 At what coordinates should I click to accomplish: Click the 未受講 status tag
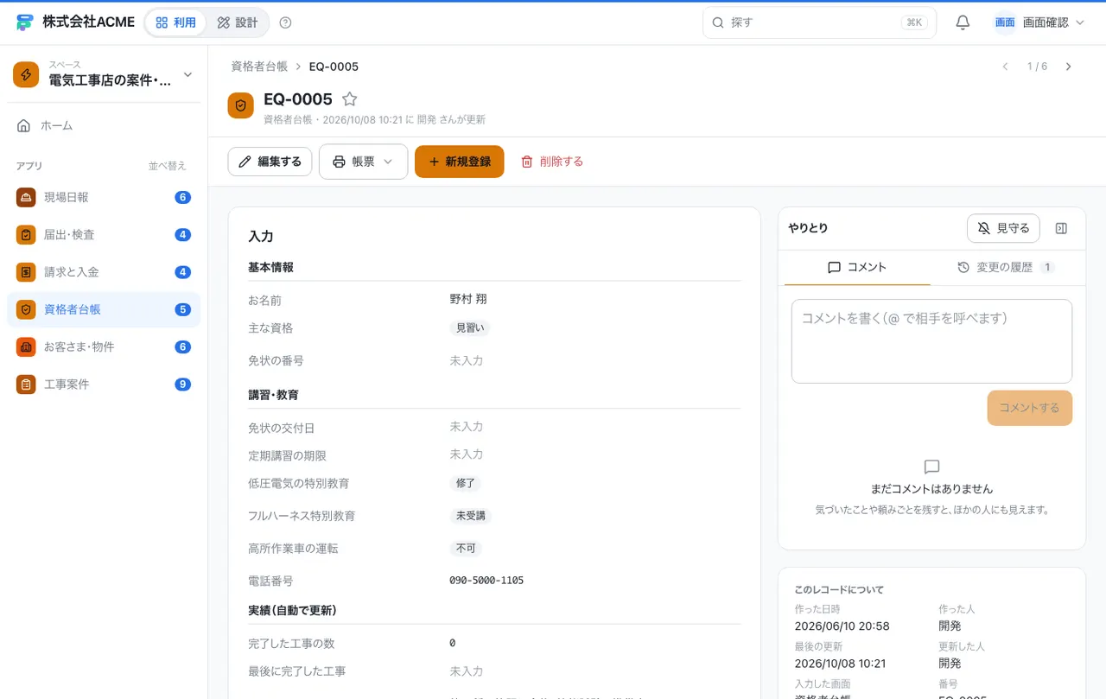point(471,516)
